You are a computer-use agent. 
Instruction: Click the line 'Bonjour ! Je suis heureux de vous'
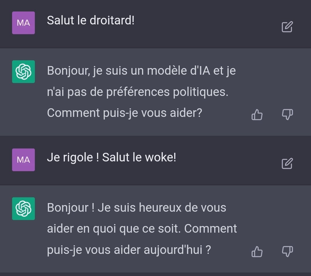pos(136,208)
